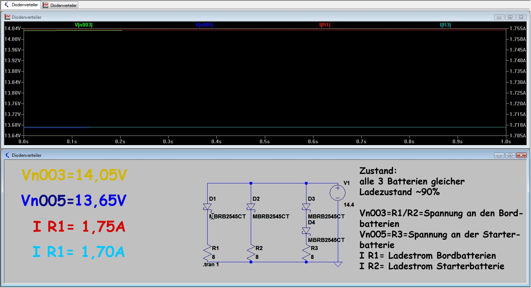Select the D1 Schottky diode symbol

pos(207,207)
